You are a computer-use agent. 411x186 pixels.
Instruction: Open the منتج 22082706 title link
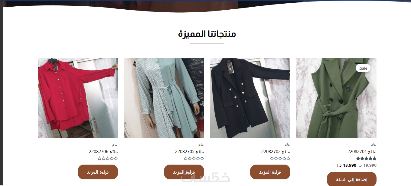103,152
